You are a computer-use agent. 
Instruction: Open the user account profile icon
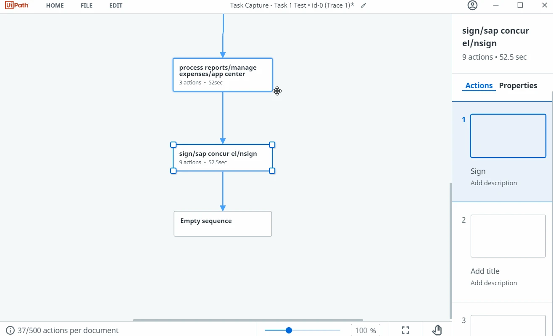pyautogui.click(x=473, y=5)
